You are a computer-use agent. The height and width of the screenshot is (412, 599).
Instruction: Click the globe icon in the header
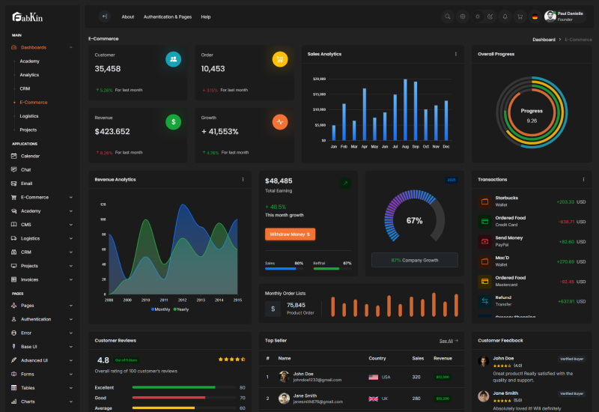pos(463,16)
